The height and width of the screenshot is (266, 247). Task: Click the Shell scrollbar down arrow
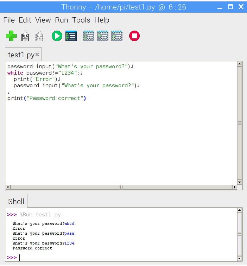coord(239,259)
